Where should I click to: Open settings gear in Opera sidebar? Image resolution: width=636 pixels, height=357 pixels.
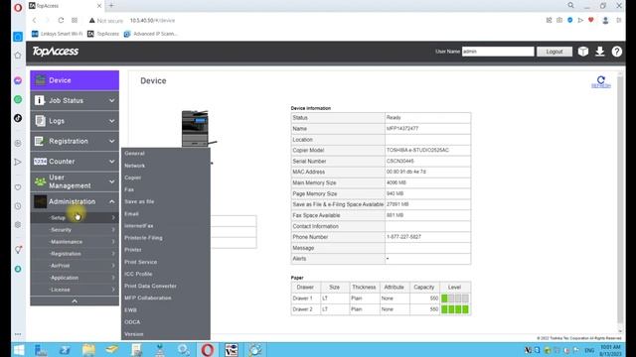(x=18, y=225)
